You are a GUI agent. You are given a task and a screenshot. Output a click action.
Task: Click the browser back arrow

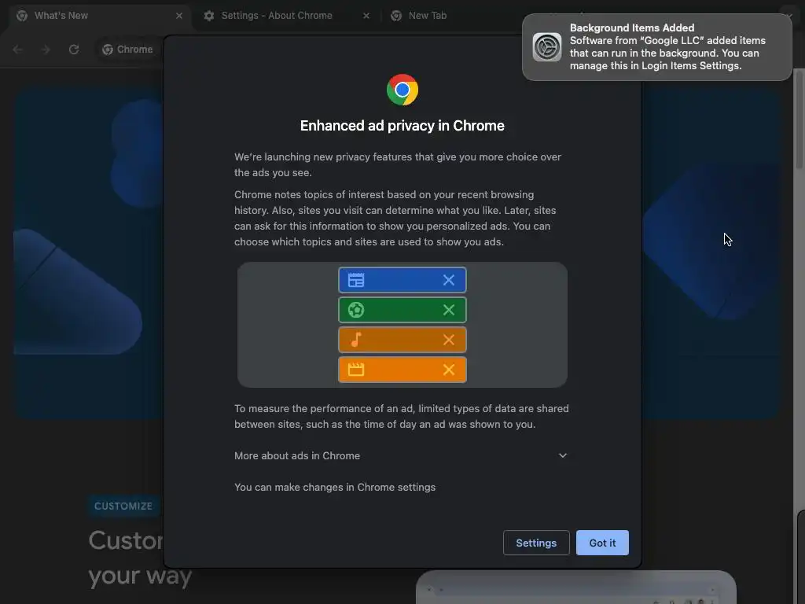[x=18, y=50]
